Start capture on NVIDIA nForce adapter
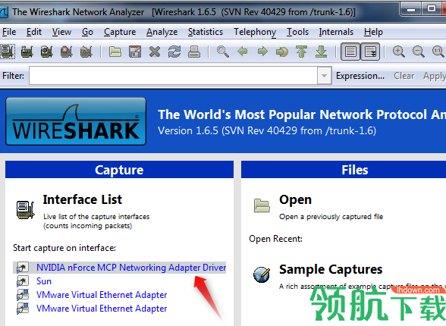446x326 pixels. (x=131, y=268)
